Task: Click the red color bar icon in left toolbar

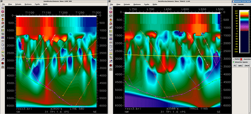Action: click(3, 19)
